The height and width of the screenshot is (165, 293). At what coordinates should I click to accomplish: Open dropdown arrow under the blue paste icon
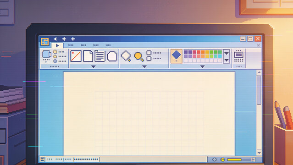(x=46, y=62)
